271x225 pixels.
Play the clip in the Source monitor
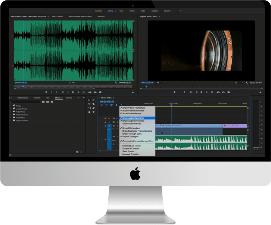[73, 92]
